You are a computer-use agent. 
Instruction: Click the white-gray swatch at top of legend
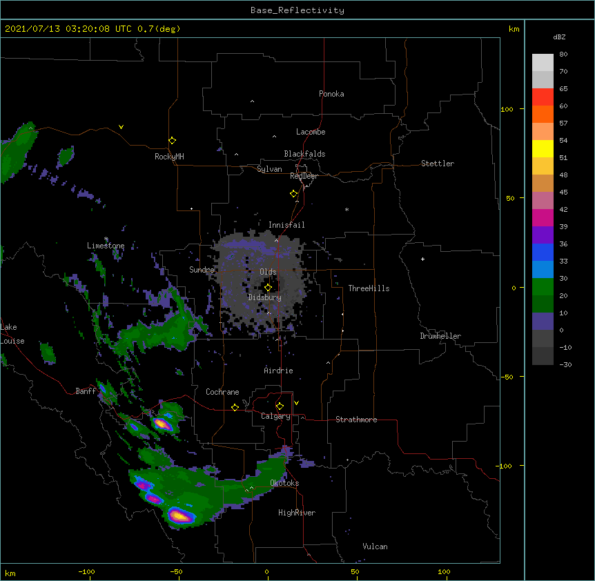[x=543, y=63]
